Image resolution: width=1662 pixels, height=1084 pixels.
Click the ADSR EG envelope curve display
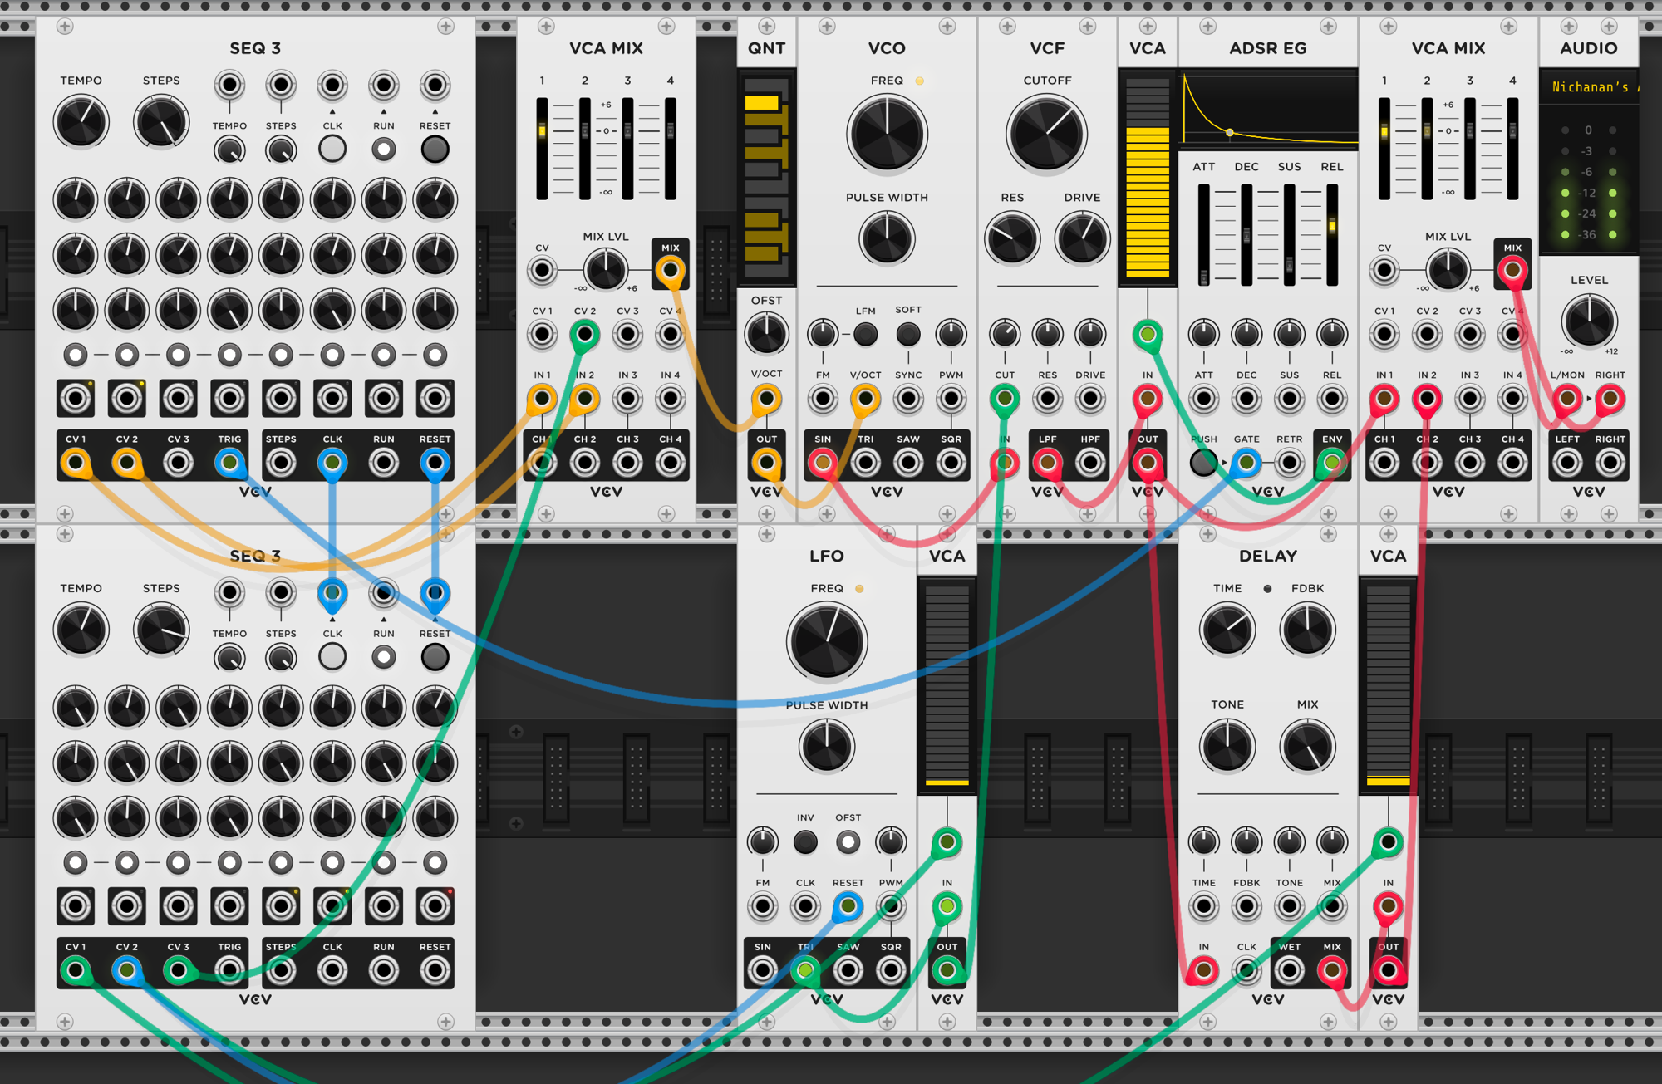pyautogui.click(x=1268, y=110)
